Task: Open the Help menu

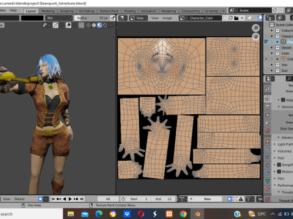Action: click(x=13, y=10)
